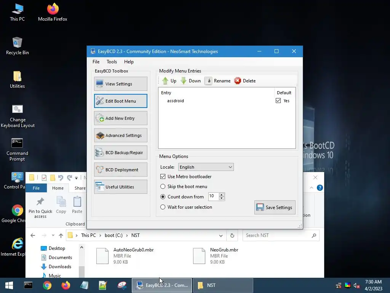
Task: Switch to NST window on taskbar
Action: (x=223, y=285)
